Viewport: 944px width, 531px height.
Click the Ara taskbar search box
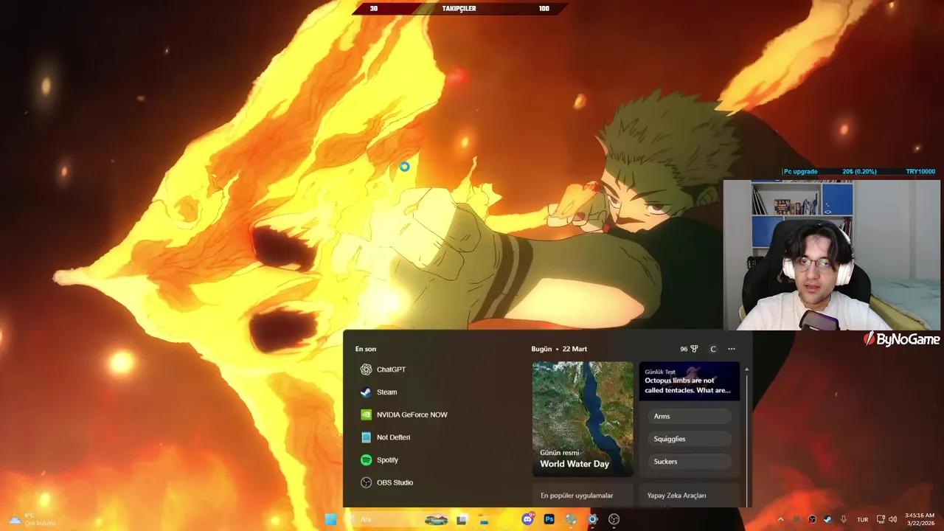(398, 519)
